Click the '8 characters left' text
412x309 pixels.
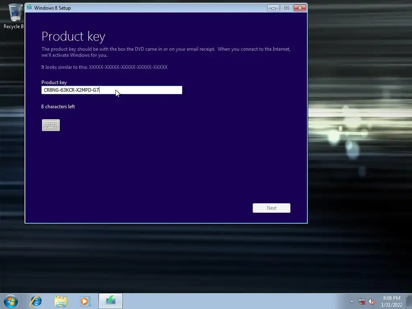(58, 106)
